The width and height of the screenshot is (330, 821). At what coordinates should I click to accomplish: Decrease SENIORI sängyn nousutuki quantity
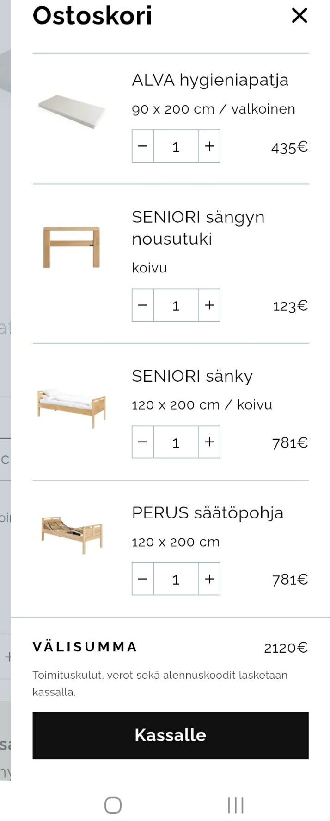click(142, 305)
